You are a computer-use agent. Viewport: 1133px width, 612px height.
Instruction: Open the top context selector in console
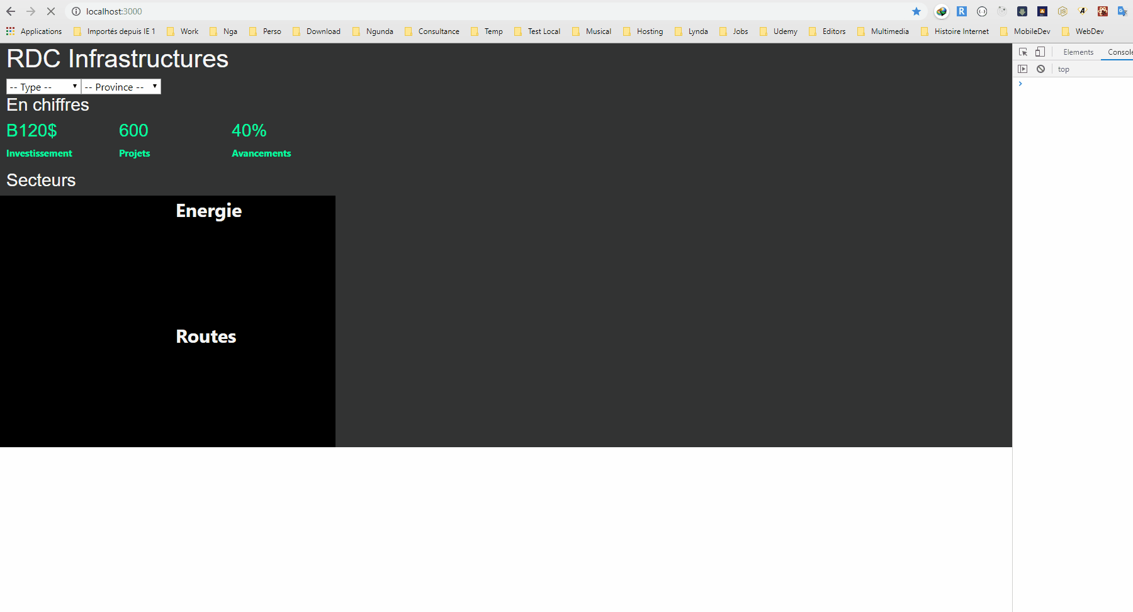click(1064, 69)
